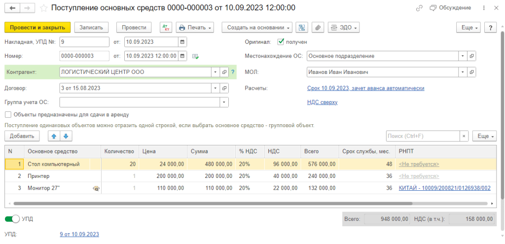
Task: Copy link using the chain icon
Action: click(419, 8)
